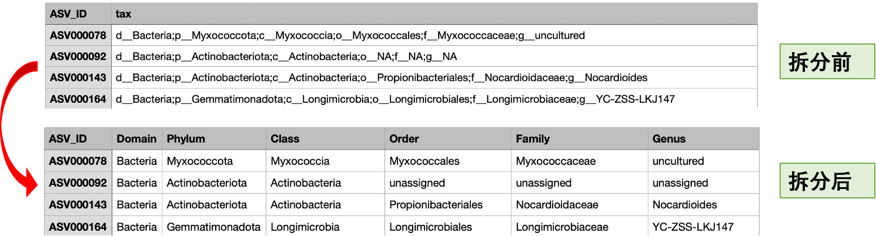Screen dimensions: 876x236
Task: Click the Propionibacteriales order cell
Action: pos(436,205)
